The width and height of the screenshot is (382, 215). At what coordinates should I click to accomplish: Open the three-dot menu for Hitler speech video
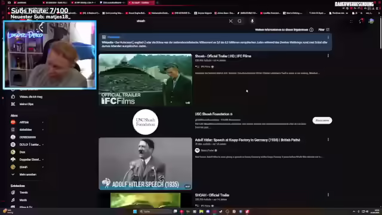328,140
